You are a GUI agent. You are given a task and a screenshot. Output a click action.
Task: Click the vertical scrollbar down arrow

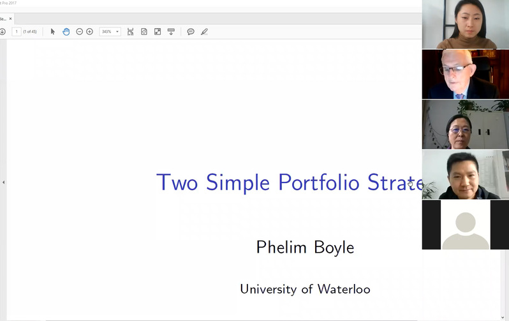tap(503, 317)
